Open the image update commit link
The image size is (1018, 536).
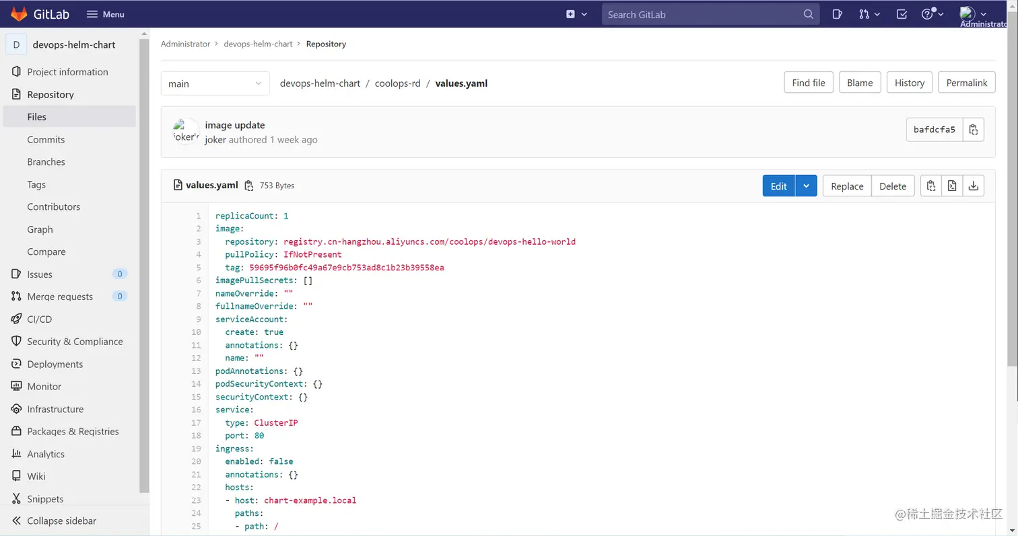(x=235, y=125)
